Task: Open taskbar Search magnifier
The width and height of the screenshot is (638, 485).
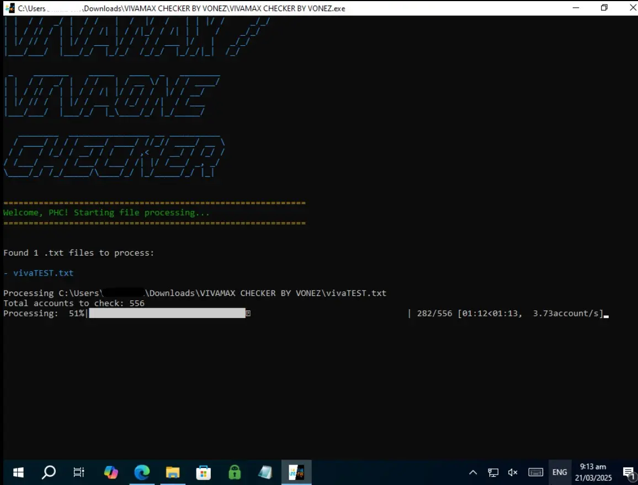Action: 49,472
